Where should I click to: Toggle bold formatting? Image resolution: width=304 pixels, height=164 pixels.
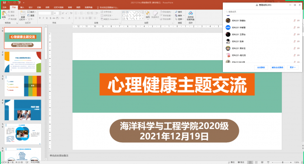[x=40, y=18]
